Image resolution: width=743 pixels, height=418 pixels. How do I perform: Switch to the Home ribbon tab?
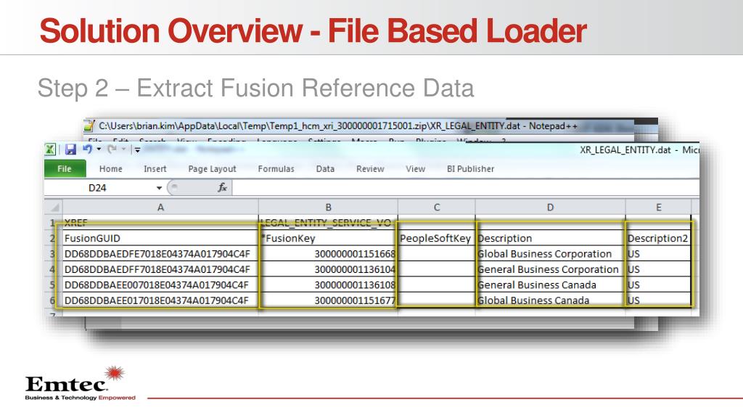(110, 168)
